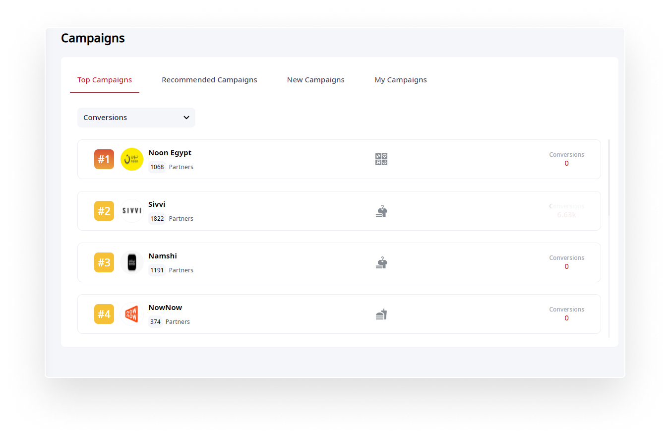
Task: Click Namshi's Conversions value
Action: pyautogui.click(x=566, y=266)
